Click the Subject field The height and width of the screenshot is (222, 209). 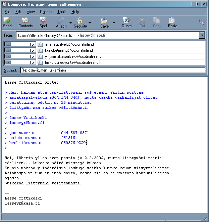click(x=113, y=70)
